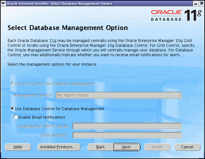Viewport: 205px width, 159px height.
Task: Cancel the Oracle installation
Action: pyautogui.click(x=187, y=147)
